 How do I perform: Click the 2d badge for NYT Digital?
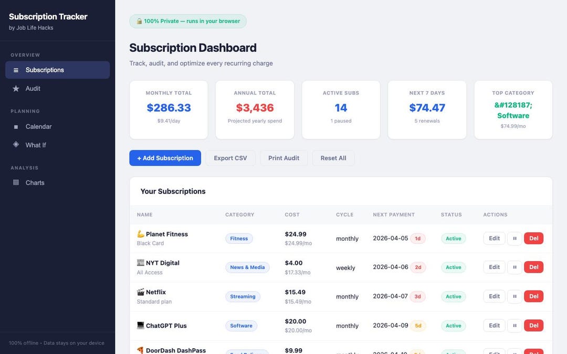pos(418,267)
